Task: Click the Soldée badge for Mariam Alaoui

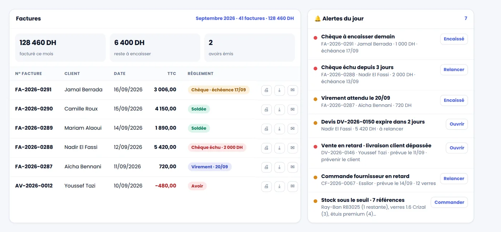Action: [x=199, y=128]
